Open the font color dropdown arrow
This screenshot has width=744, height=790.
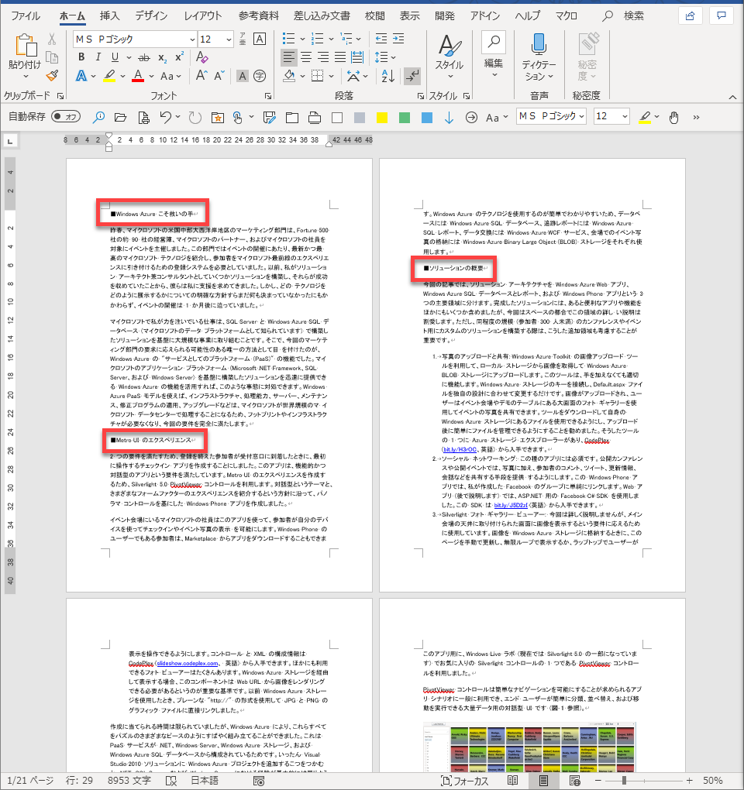(x=151, y=76)
